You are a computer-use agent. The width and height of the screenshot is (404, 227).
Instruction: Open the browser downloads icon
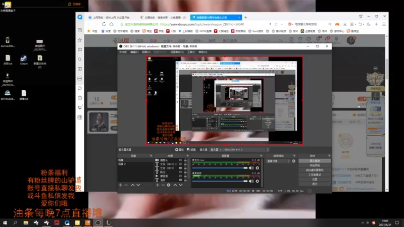345,24
